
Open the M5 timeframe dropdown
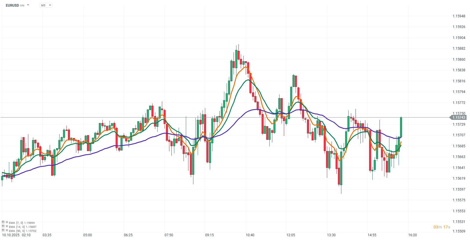[46, 5]
